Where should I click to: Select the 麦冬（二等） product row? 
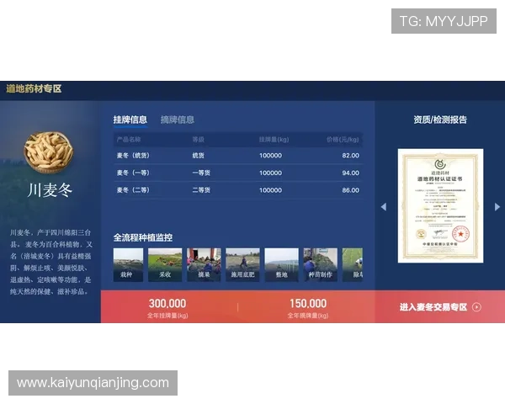click(238, 190)
